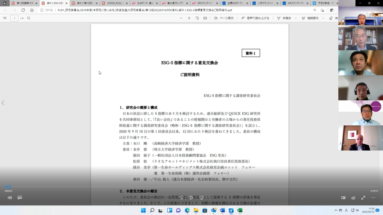
Task: Refresh the browser page
Action: click(23, 10)
